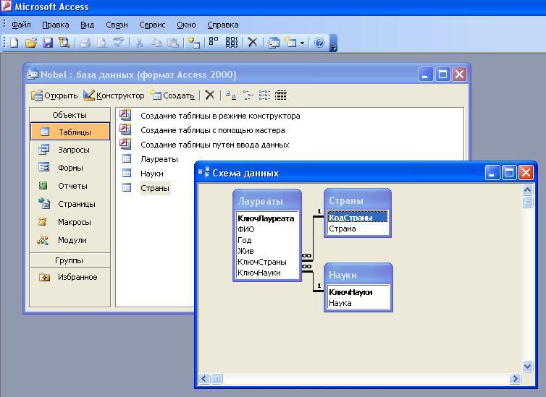Click the Show All Relationships icon

(x=232, y=42)
